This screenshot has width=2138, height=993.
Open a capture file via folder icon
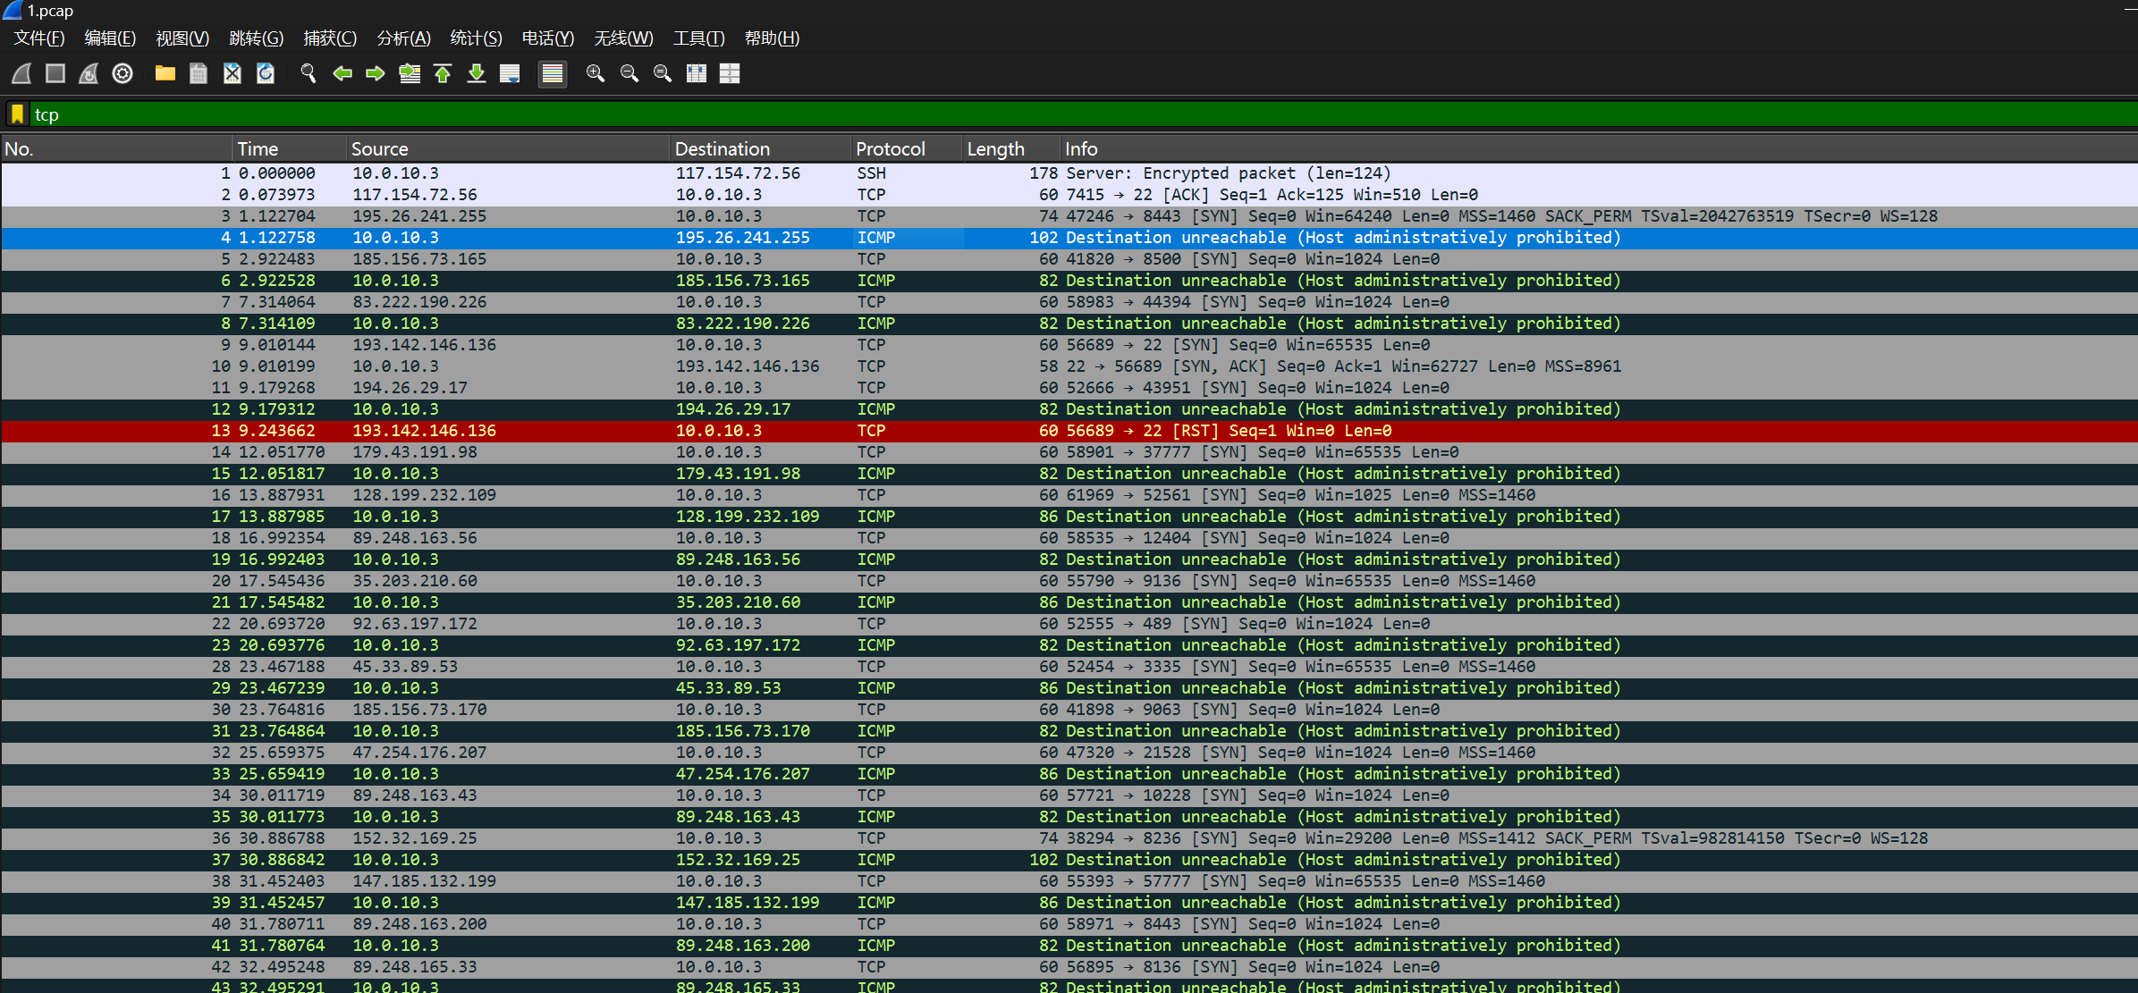tap(165, 73)
